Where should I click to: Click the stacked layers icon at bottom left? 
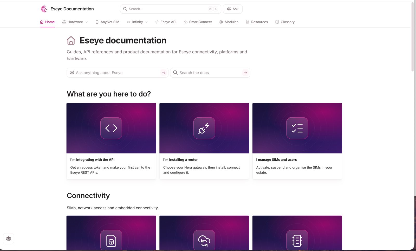coord(8,239)
